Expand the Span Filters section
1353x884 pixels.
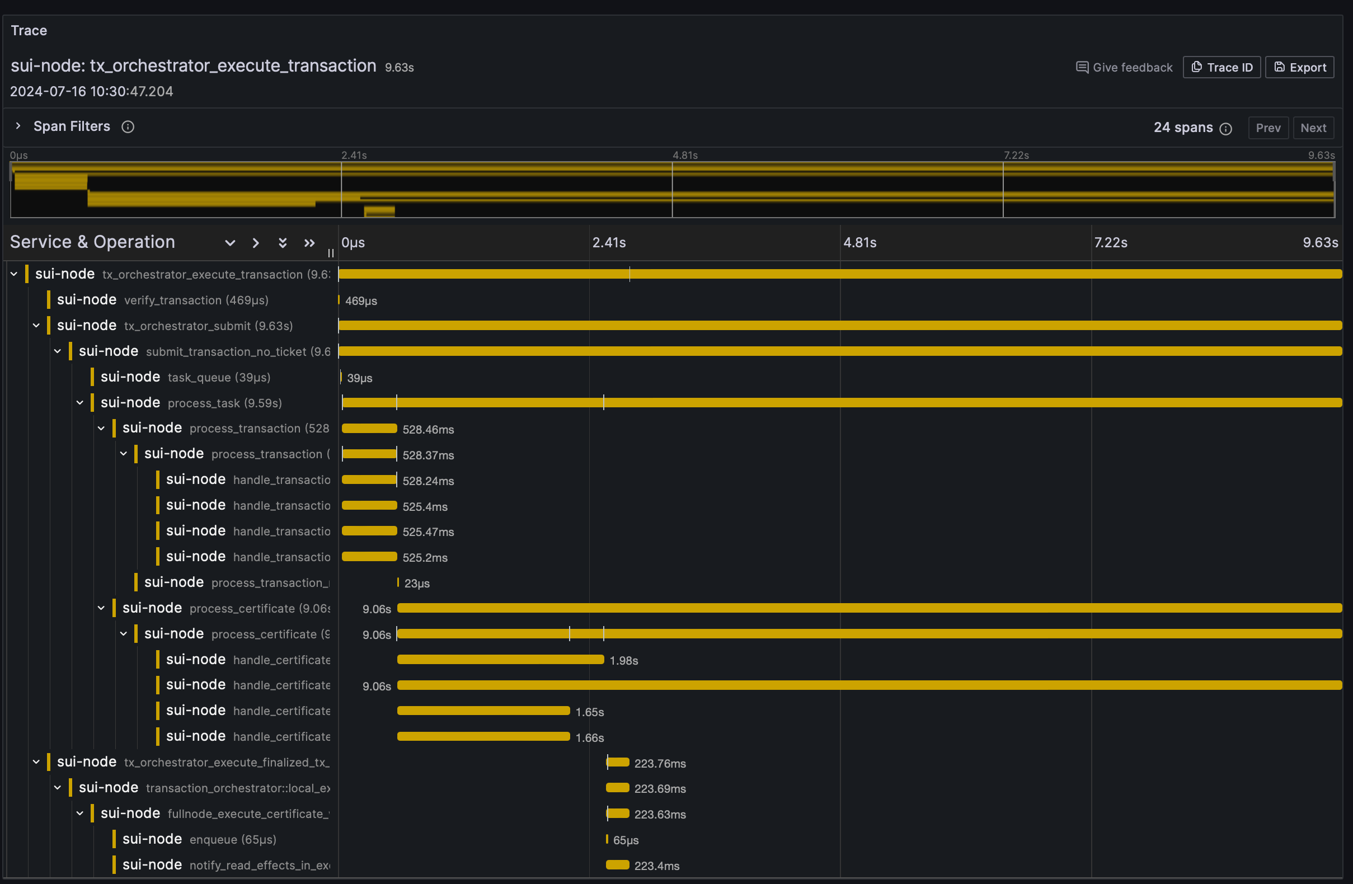click(x=18, y=126)
